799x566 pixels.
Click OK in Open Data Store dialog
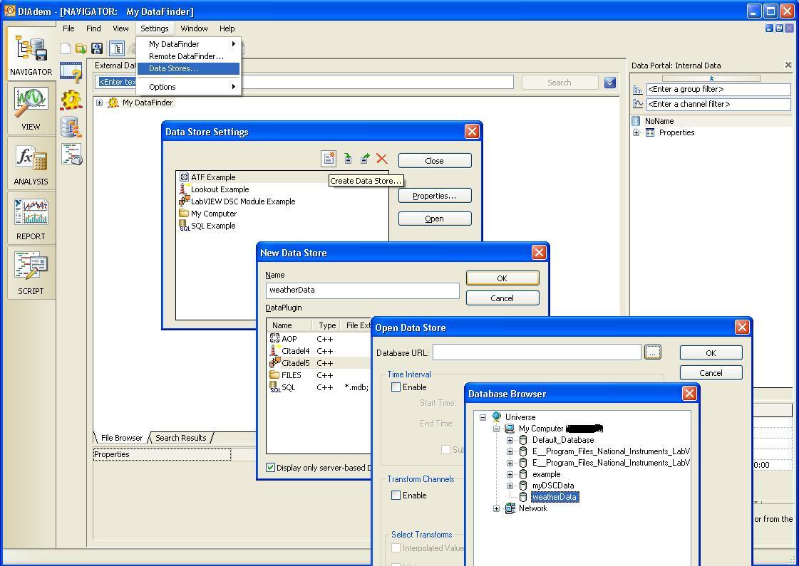point(711,352)
